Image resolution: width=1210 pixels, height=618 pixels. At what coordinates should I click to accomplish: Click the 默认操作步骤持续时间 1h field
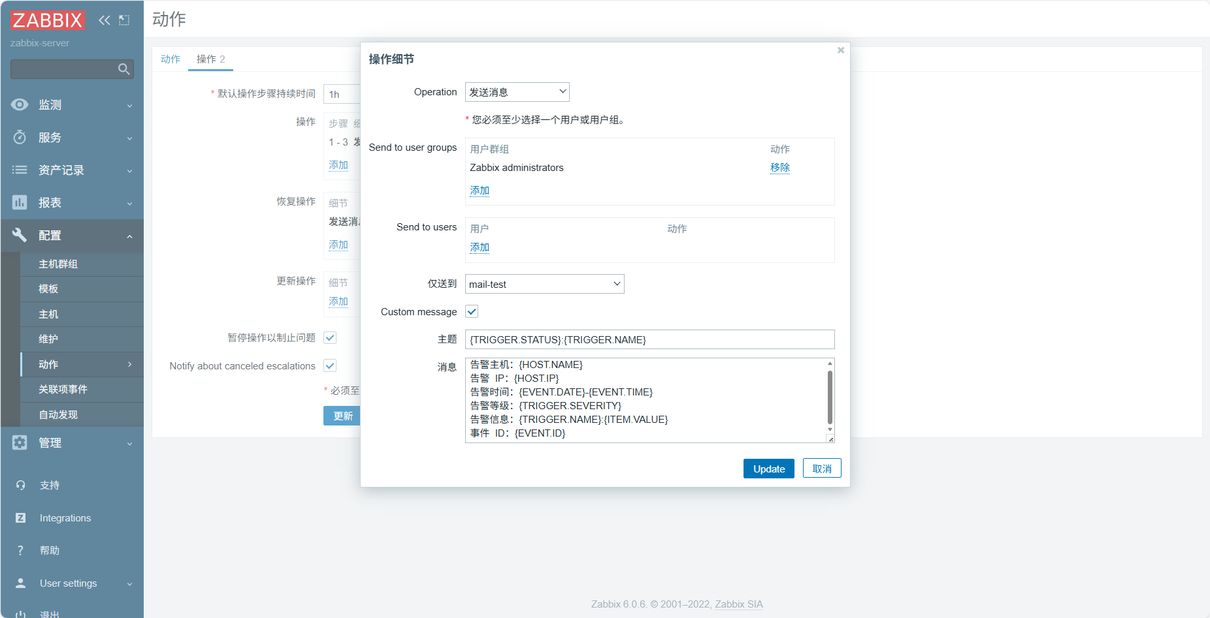tap(342, 94)
